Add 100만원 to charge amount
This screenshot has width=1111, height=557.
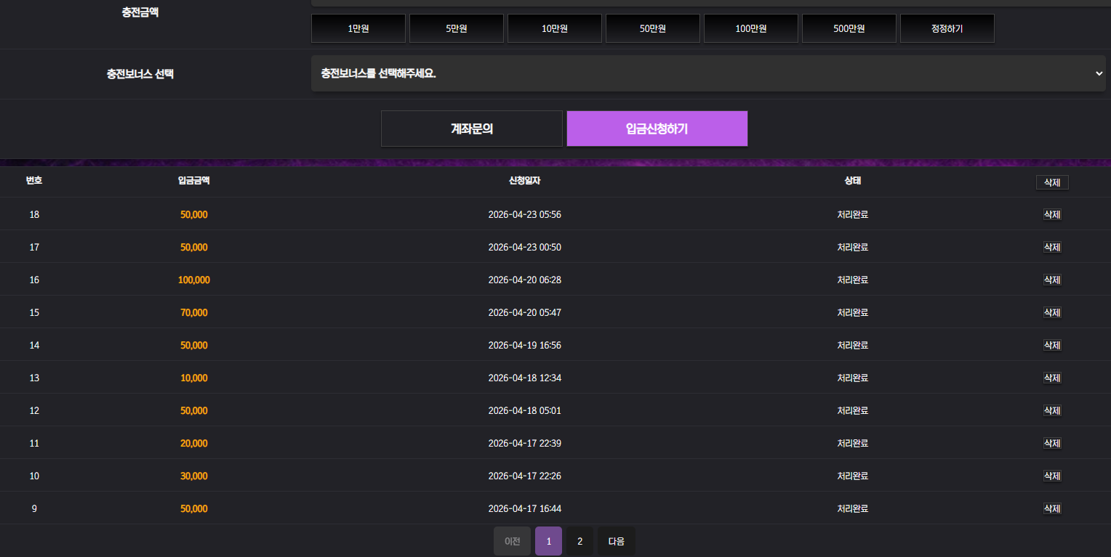(x=750, y=28)
